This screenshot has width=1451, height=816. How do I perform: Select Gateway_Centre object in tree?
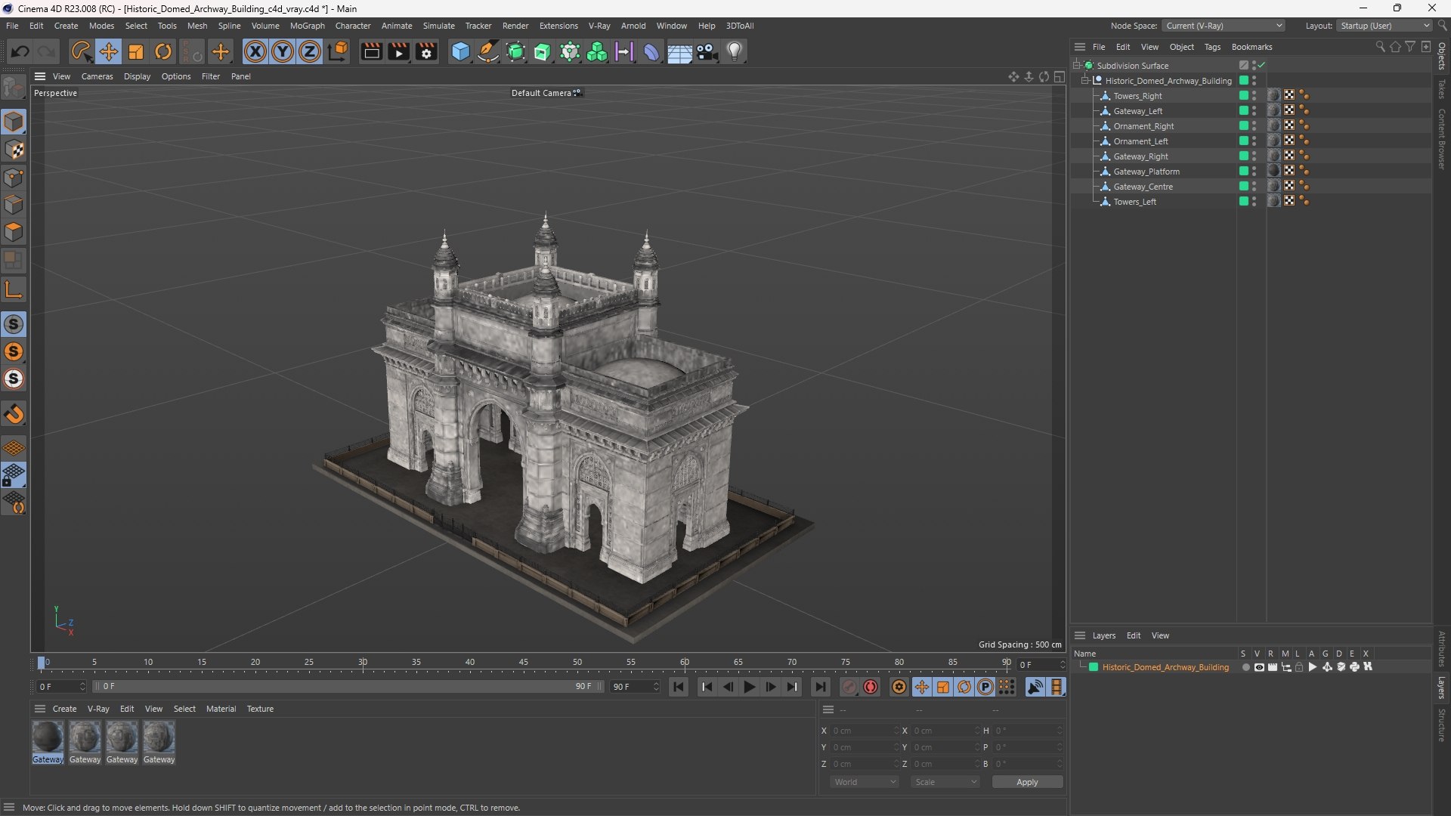point(1143,187)
